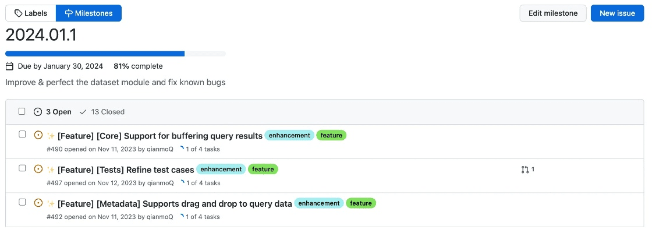Click the calendar due date icon
The width and height of the screenshot is (652, 233).
tap(9, 66)
